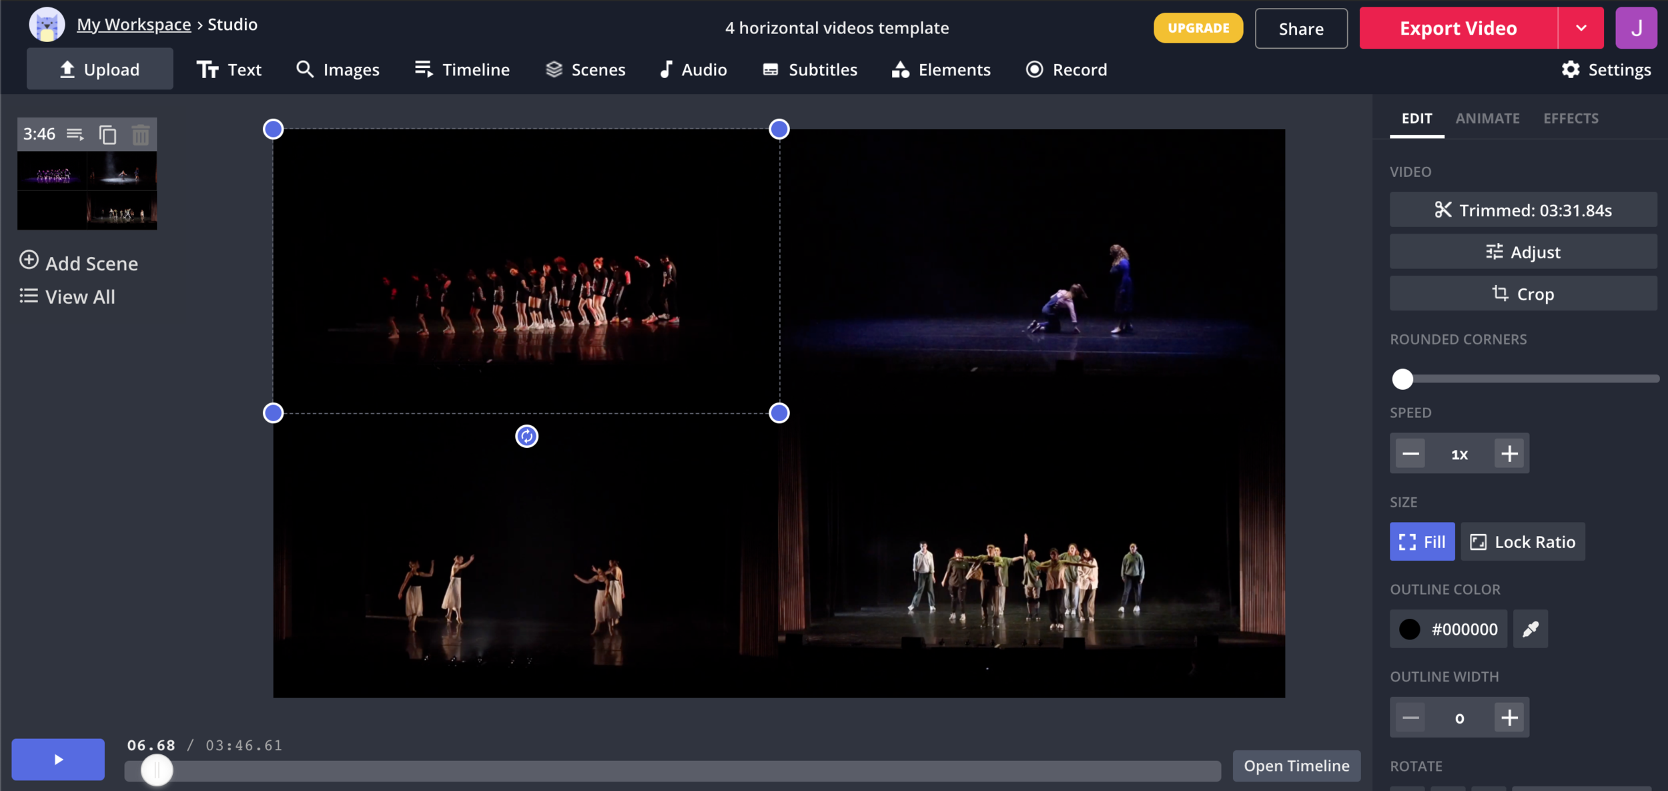The width and height of the screenshot is (1668, 791).
Task: Switch to the ANIMATE tab
Action: coord(1487,118)
